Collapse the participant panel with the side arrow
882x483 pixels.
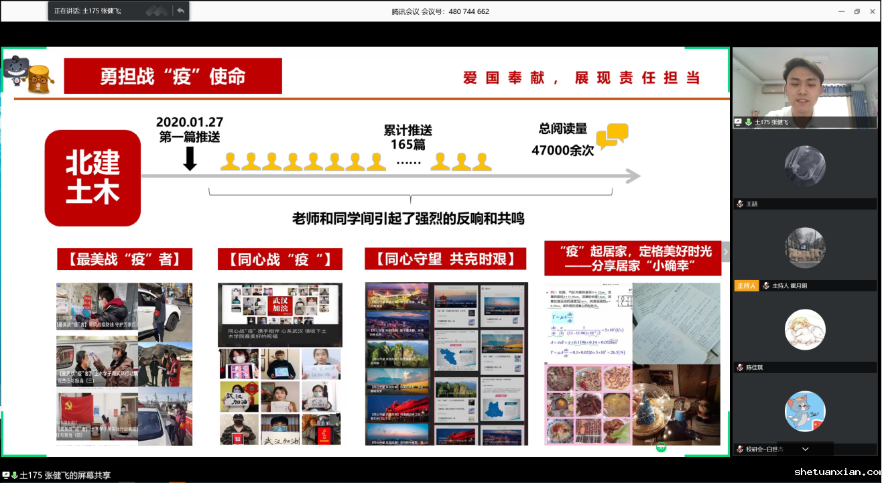[x=724, y=252]
